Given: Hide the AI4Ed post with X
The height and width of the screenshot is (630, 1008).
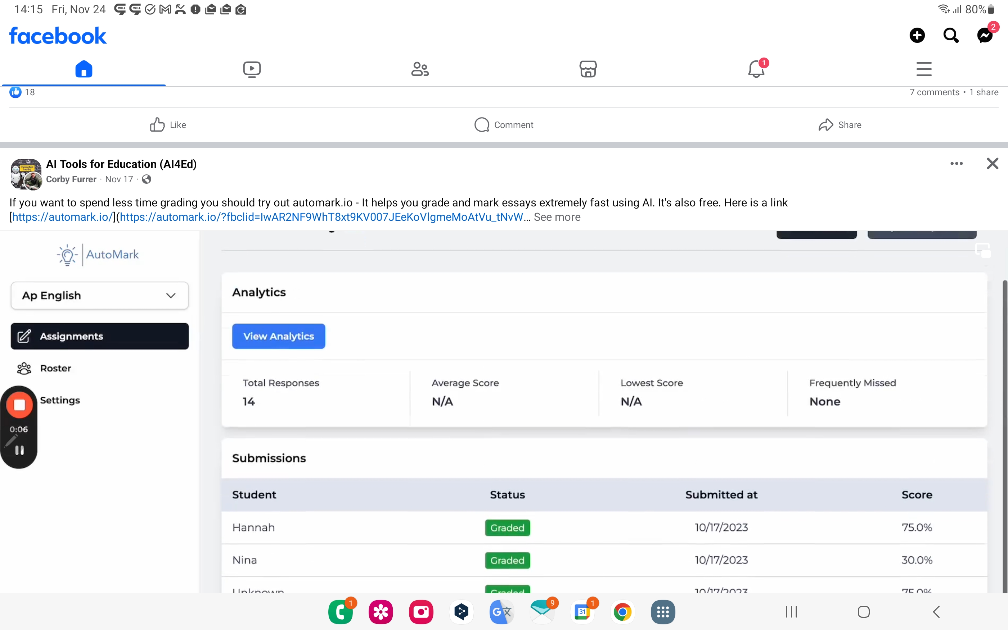Looking at the screenshot, I should (992, 163).
